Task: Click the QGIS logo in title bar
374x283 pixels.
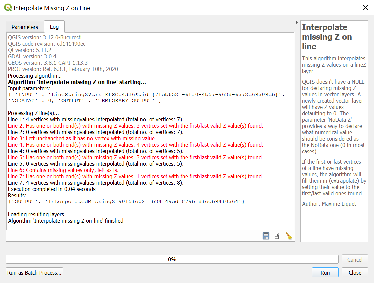Action: pos(8,8)
